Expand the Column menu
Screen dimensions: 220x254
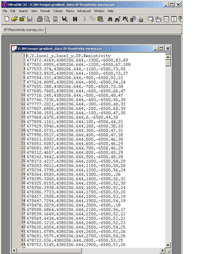58,11
